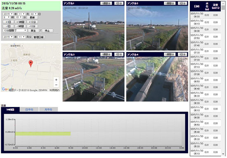Click scrollbar up arrow in data table
Screen dimensions: 227x158
(x=223, y=3)
